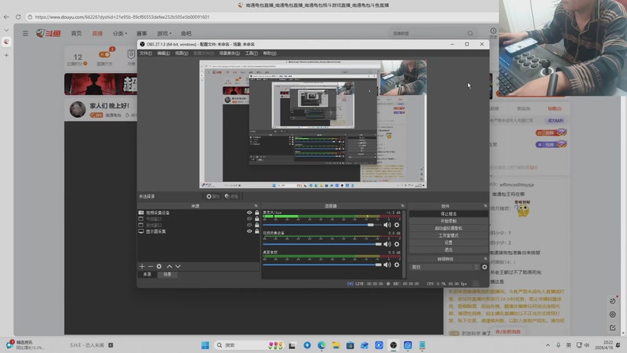Toggle visibility of 显示器采集 source
The width and height of the screenshot is (627, 353).
point(249,231)
